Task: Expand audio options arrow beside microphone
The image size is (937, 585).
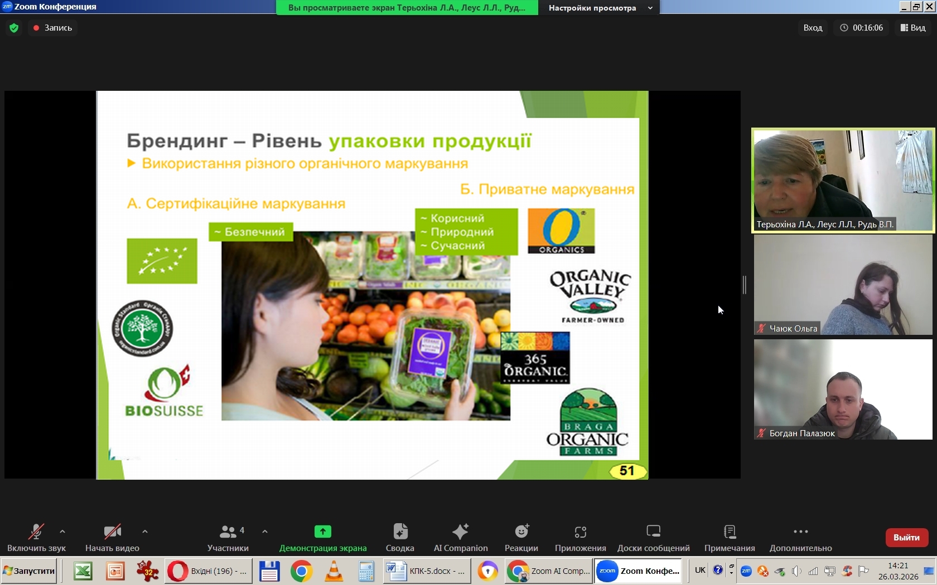Action: 62,532
